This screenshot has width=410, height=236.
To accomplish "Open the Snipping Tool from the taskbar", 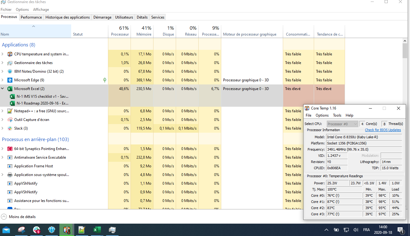I will click(21, 230).
